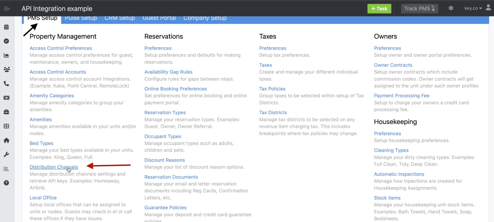Open the calendar icon in the sidebar

[6, 27]
